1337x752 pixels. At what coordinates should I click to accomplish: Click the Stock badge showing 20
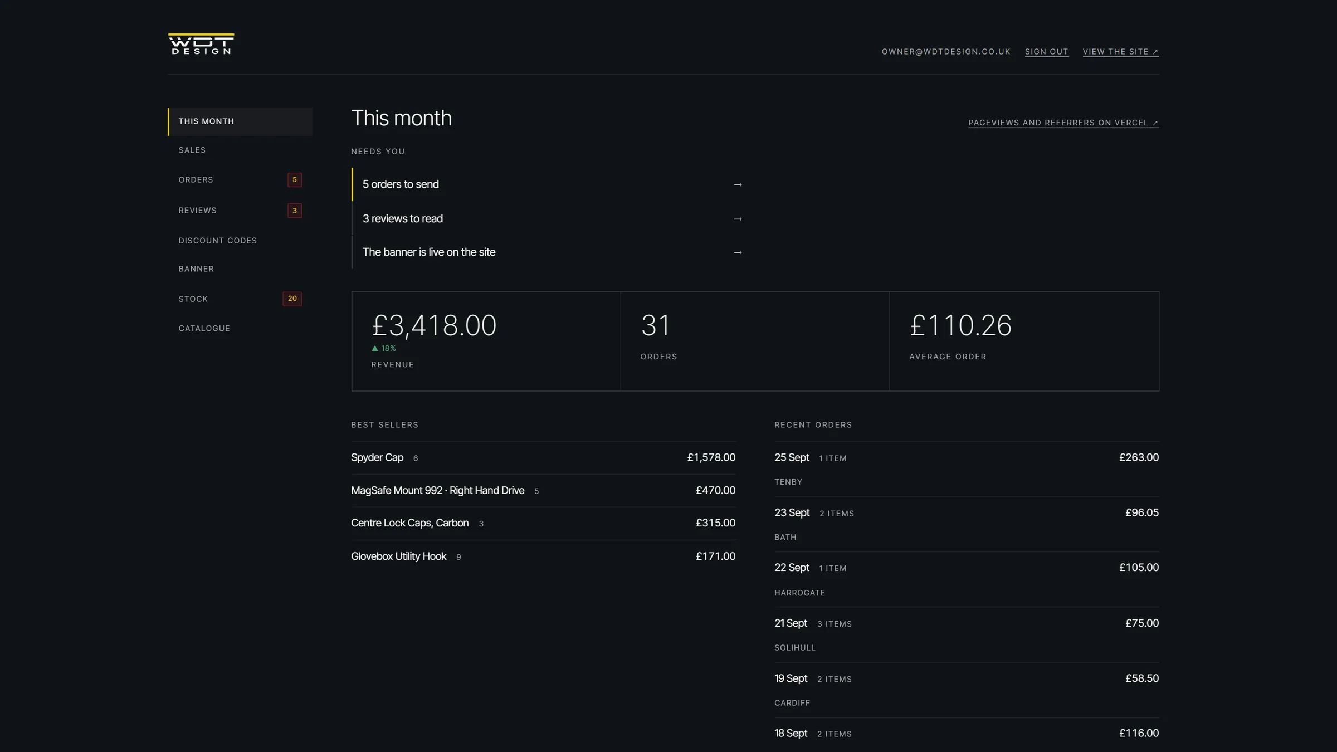click(x=292, y=299)
